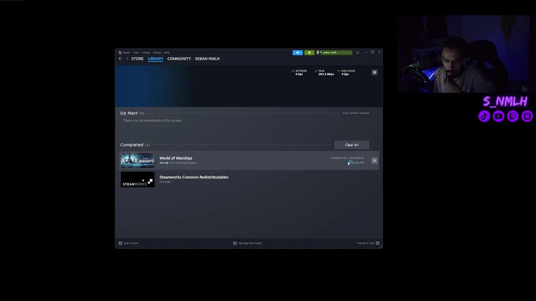536x301 pixels.
Task: Click the back navigation arrow
Action: tap(120, 59)
